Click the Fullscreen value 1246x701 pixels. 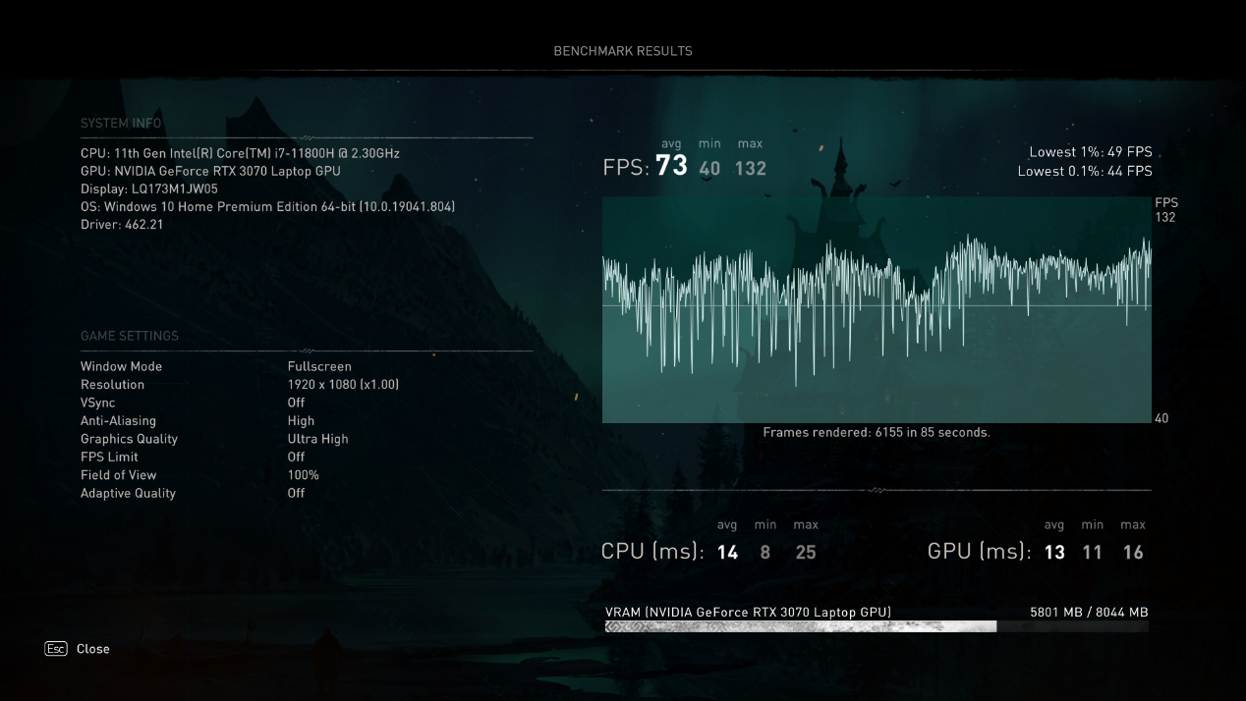pyautogui.click(x=319, y=366)
